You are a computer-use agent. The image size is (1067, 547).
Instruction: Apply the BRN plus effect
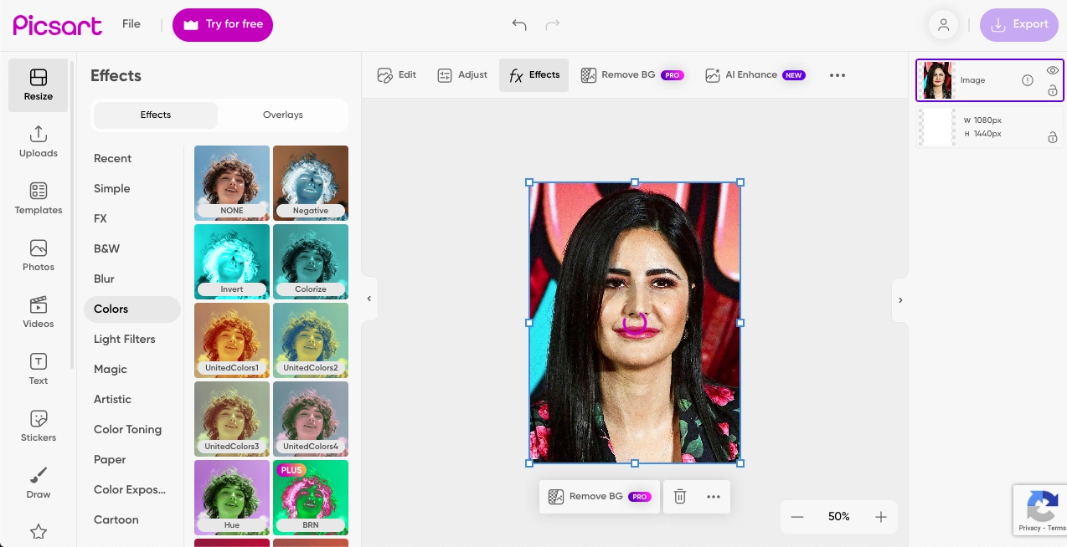(x=311, y=498)
